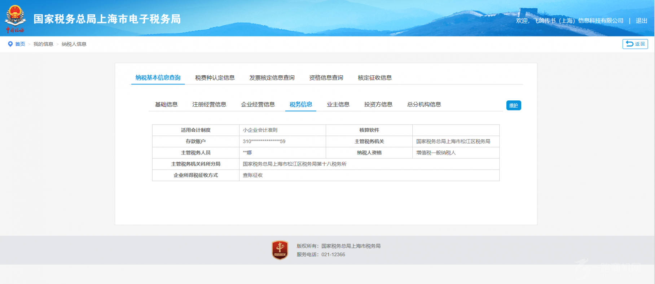
Task: Open 我的信息 breadcrumb link
Action: 43,44
